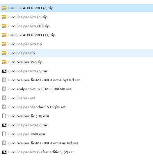The height and width of the screenshot is (160, 153).
Task: Select the file name Euro Scalper Pro.zip
Action: [x=25, y=44]
